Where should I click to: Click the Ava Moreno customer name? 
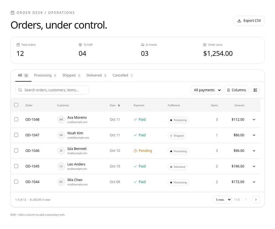point(77,118)
